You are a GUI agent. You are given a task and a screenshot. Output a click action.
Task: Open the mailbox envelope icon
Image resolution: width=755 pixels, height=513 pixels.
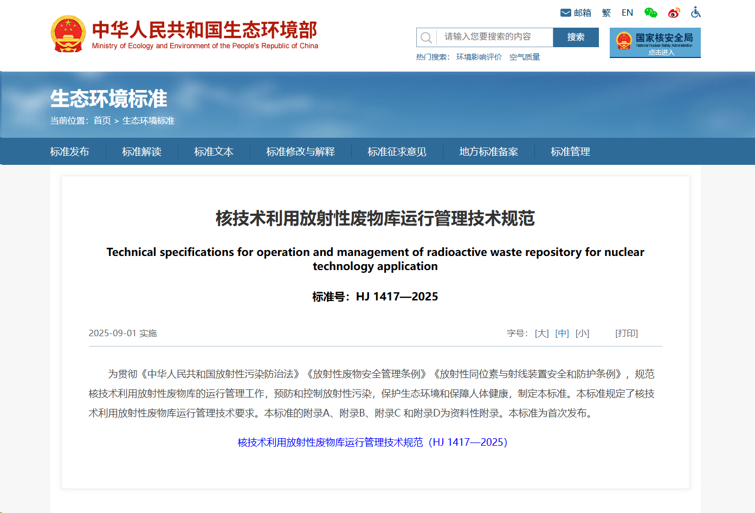pos(565,12)
